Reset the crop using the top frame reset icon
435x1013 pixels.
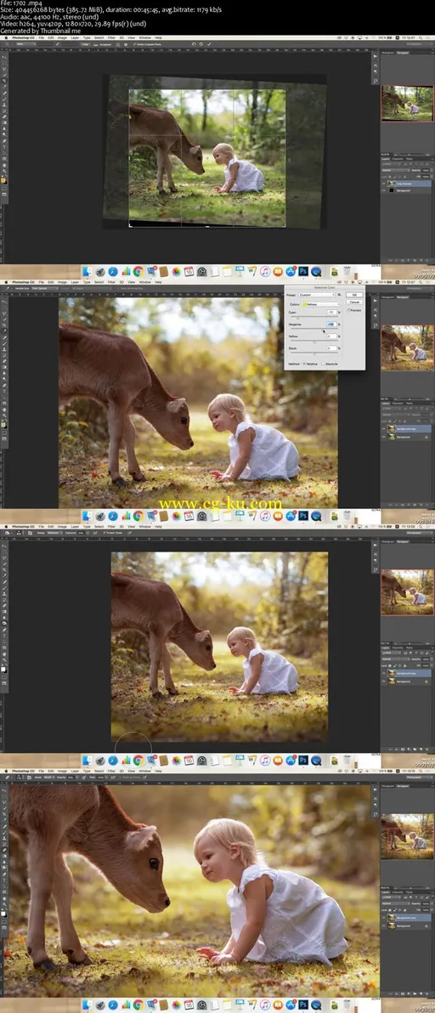(x=192, y=44)
